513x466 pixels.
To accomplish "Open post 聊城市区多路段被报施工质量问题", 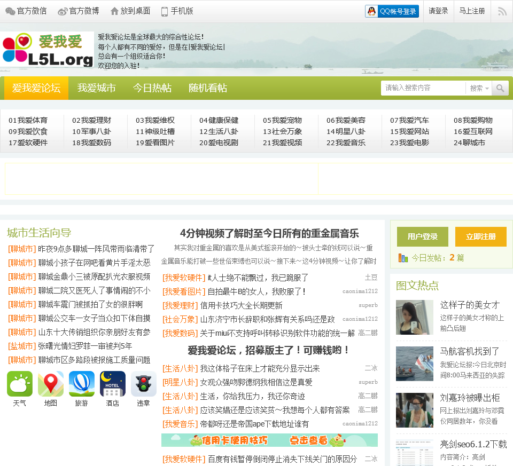I will 94,360.
